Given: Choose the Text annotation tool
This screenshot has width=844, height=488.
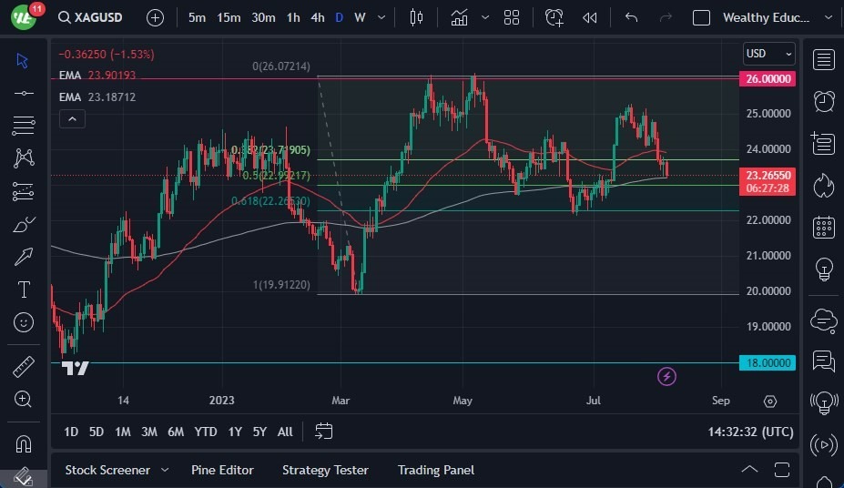Looking at the screenshot, I should pyautogui.click(x=24, y=290).
